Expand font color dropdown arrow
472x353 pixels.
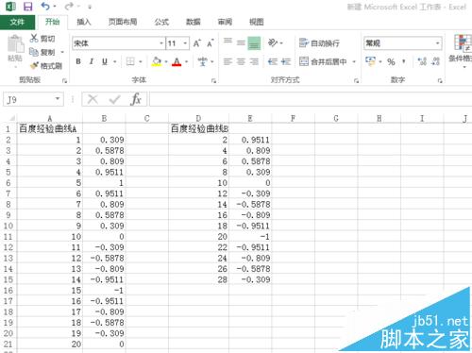tap(186, 61)
